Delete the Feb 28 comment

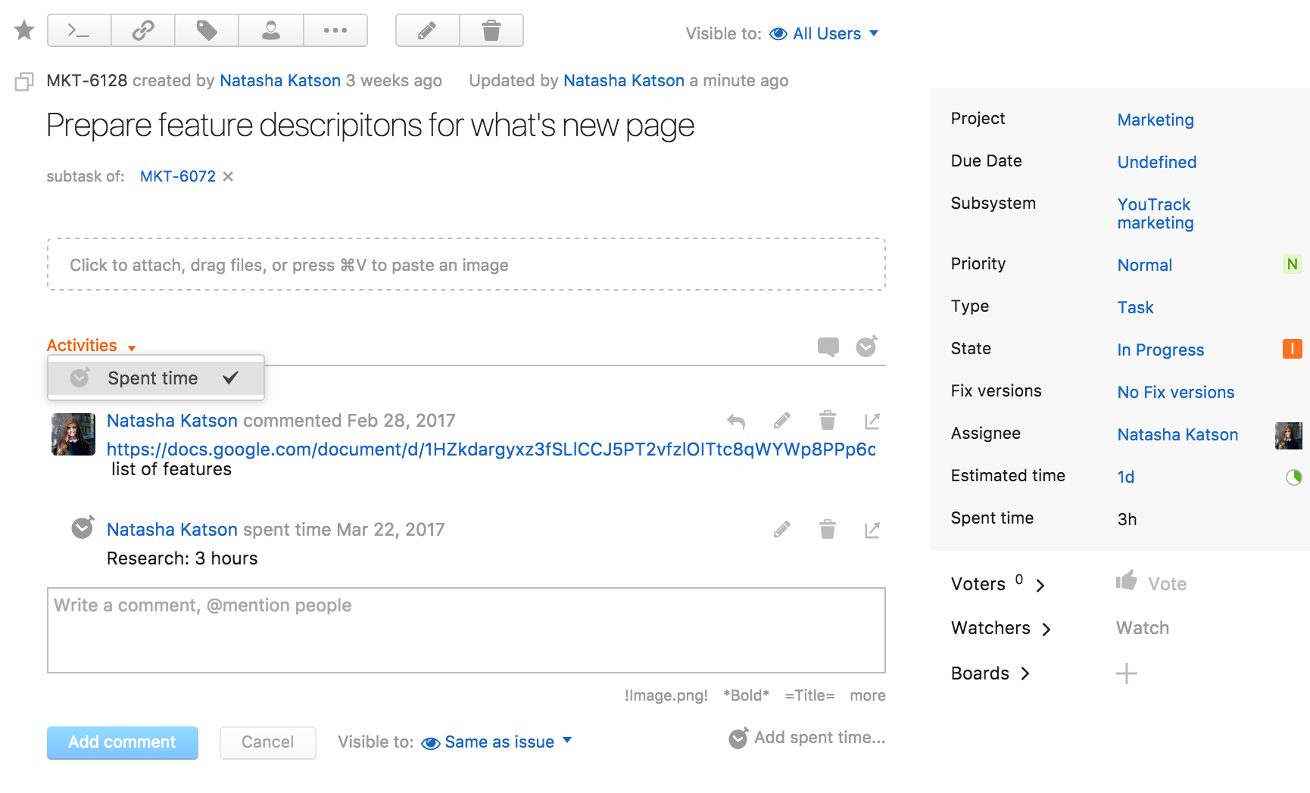[x=828, y=420]
